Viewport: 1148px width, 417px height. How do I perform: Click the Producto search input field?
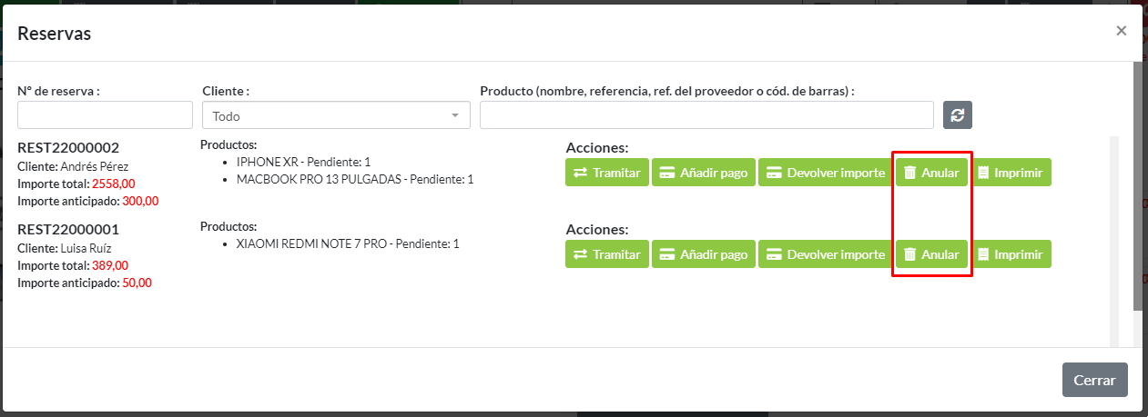click(706, 115)
